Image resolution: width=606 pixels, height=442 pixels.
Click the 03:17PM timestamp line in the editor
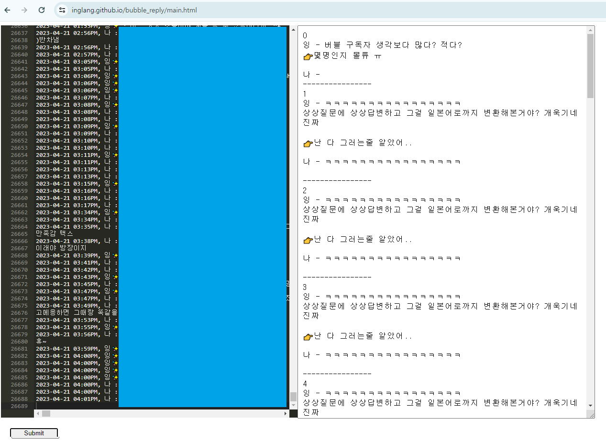77,205
